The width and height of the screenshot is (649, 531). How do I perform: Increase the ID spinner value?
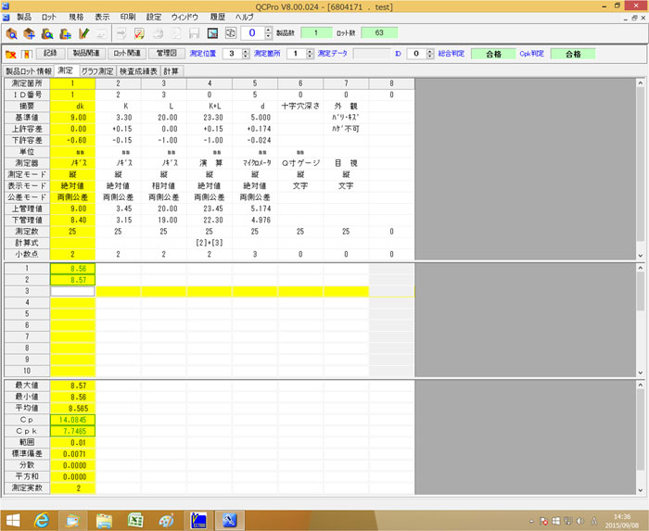tap(430, 51)
